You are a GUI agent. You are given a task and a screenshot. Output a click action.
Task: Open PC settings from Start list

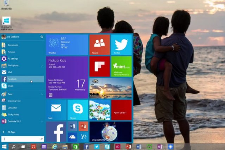point(22,58)
